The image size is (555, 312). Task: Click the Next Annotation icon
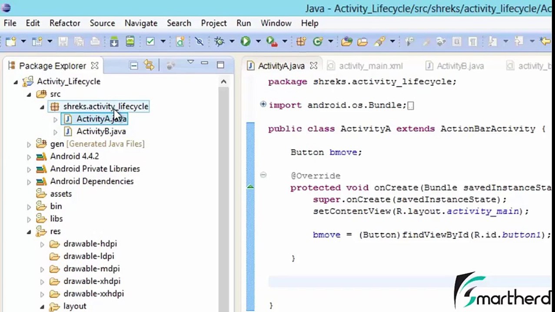click(x=492, y=42)
